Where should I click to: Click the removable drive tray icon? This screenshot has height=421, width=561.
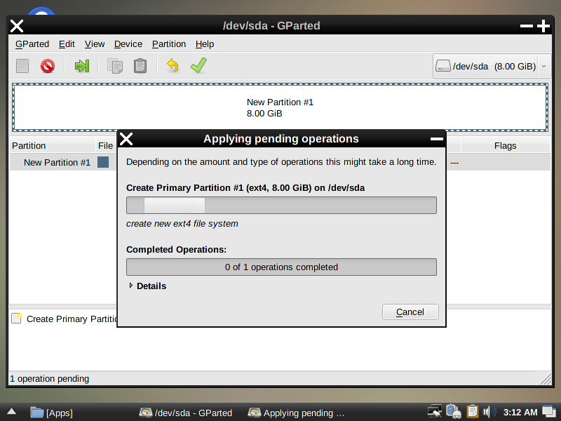454,412
